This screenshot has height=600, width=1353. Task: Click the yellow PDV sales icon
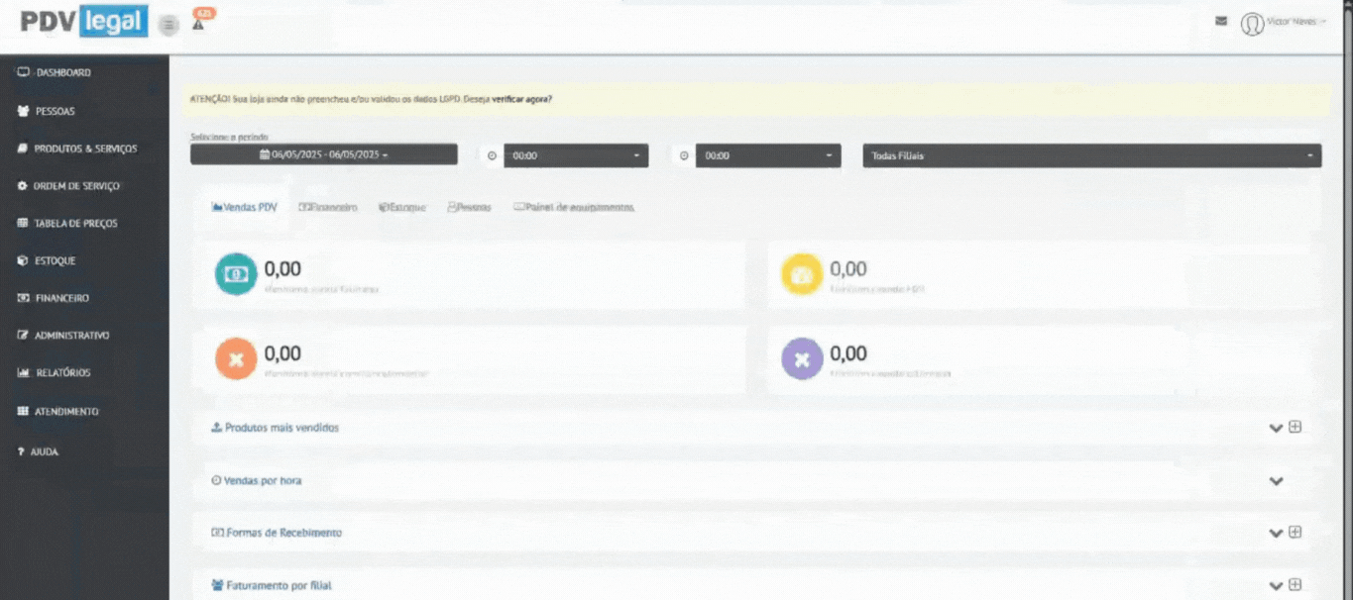pyautogui.click(x=802, y=275)
